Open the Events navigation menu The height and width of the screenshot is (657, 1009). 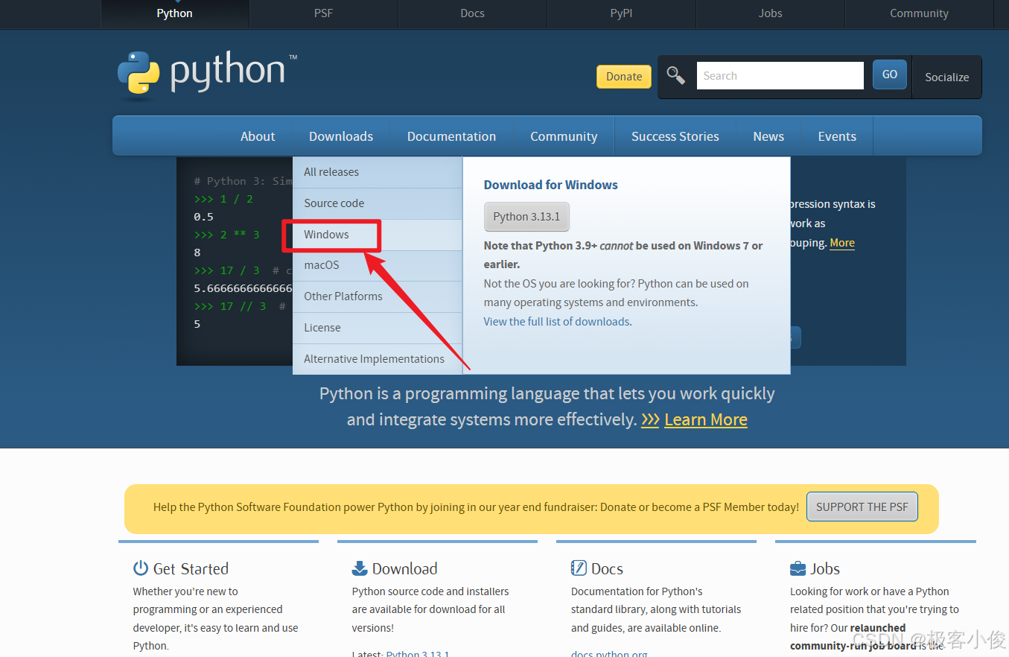pos(837,136)
